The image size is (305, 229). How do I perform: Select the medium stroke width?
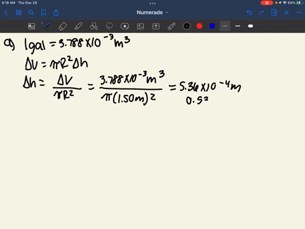[x=238, y=26]
